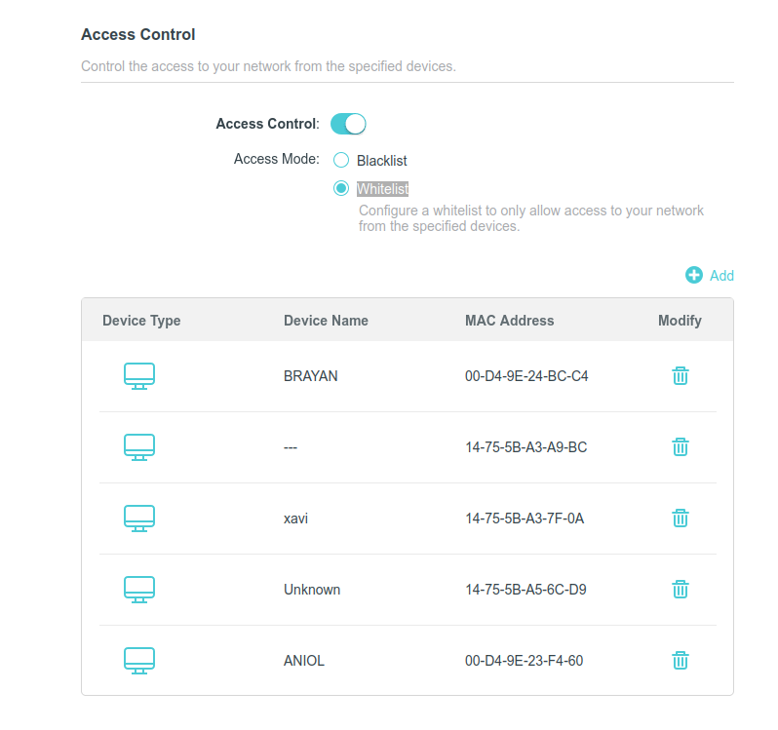Image resolution: width=778 pixels, height=730 pixels.
Task: Click the Add link text
Action: 721,276
